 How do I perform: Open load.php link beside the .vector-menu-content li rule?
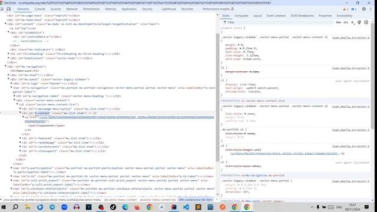[350, 38]
